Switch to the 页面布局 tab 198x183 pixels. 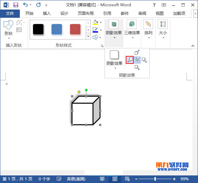pyautogui.click(x=85, y=13)
